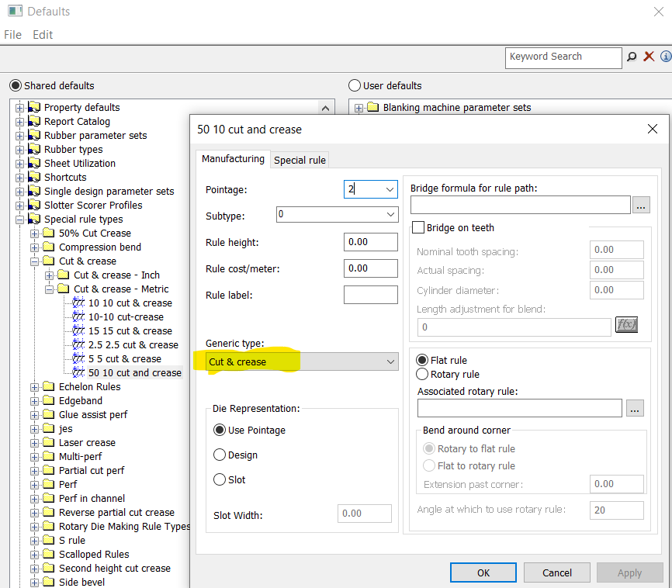Select the Rotary rule radio button
This screenshot has width=672, height=588.
coord(423,374)
